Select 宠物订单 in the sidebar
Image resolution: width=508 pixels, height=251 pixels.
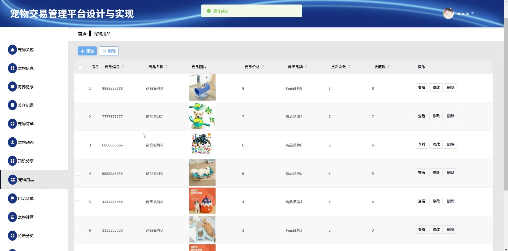coord(34,124)
